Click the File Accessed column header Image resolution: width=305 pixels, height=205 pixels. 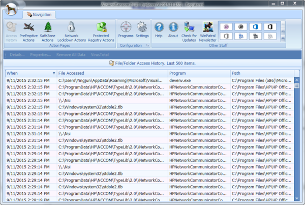111,73
